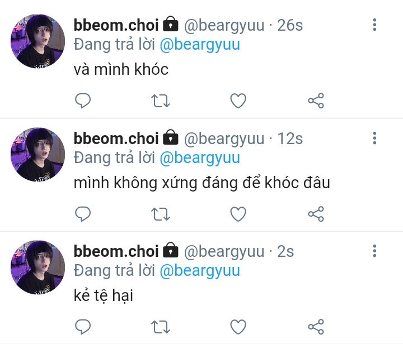Open more options on the 2s tweet
The height and width of the screenshot is (344, 403).
point(374,251)
